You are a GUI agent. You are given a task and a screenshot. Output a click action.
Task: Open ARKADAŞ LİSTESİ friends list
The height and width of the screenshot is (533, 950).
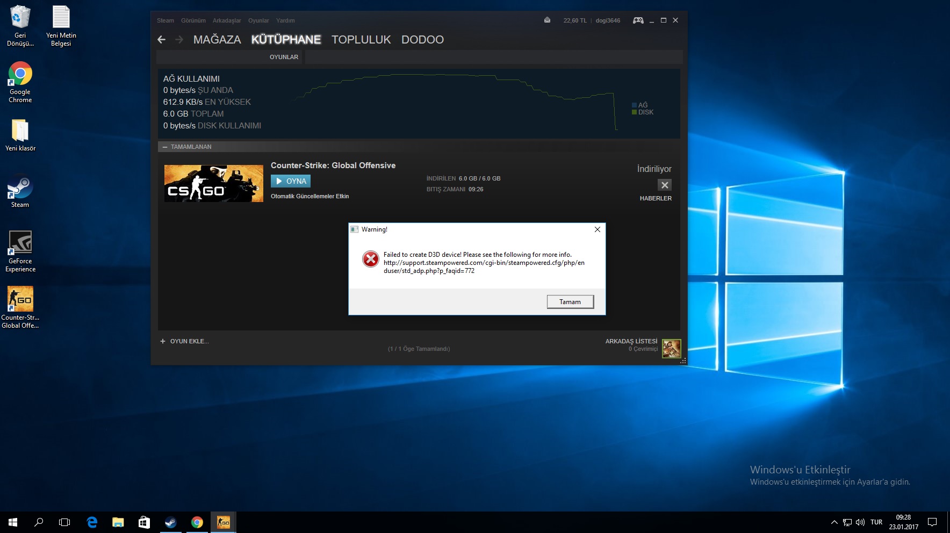tap(631, 341)
